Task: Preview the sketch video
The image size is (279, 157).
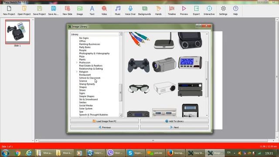Action: [184, 10]
